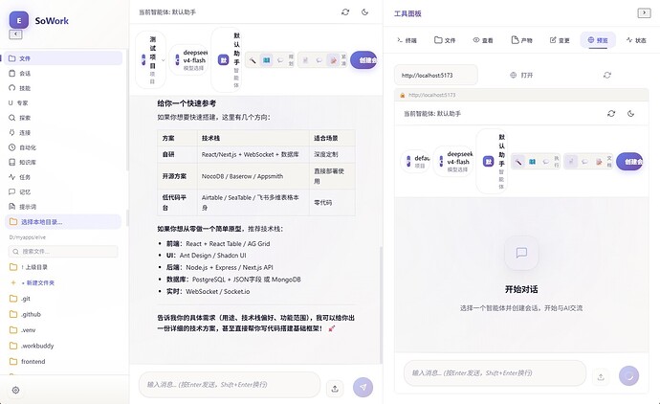Open 默认助手 agent selector in preview
This screenshot has height=404, width=660.
[492, 162]
